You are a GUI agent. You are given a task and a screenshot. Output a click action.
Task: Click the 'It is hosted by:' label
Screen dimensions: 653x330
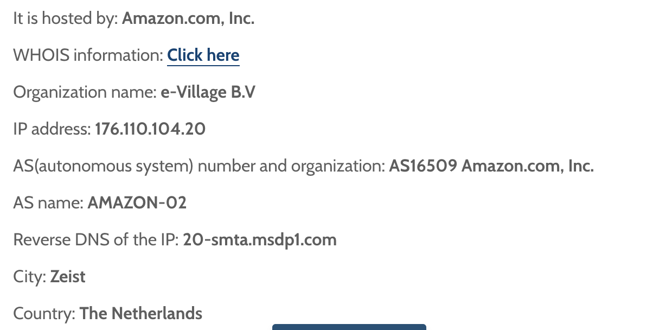tap(66, 19)
